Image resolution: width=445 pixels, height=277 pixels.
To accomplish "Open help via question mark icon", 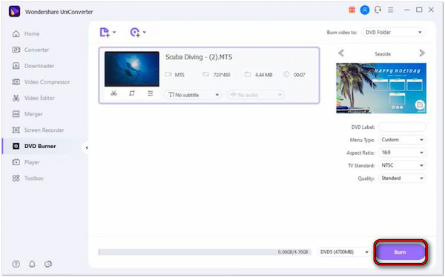I will coord(16,264).
